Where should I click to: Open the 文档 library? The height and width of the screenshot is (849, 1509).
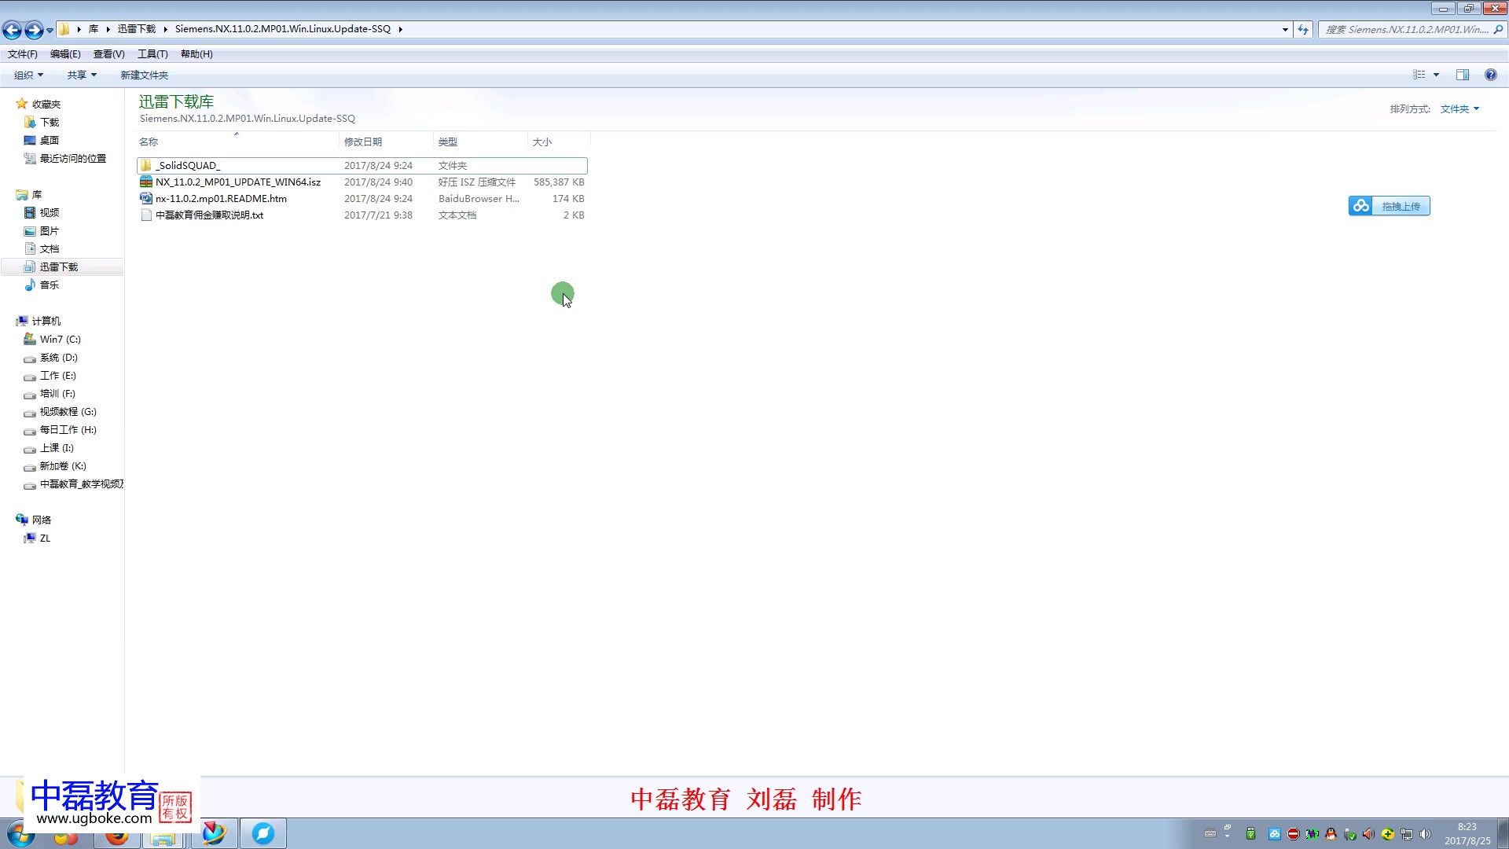49,248
